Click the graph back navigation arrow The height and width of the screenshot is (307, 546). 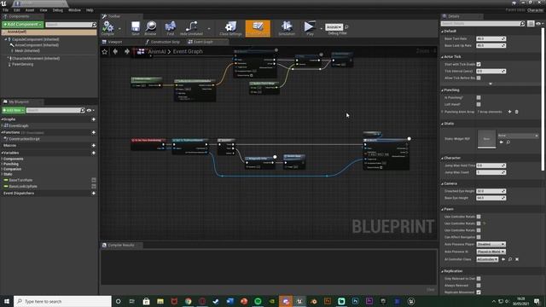(x=115, y=51)
